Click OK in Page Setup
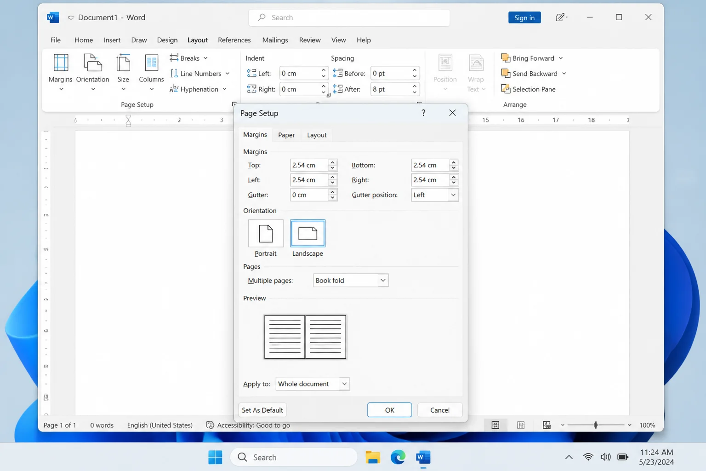 tap(390, 410)
